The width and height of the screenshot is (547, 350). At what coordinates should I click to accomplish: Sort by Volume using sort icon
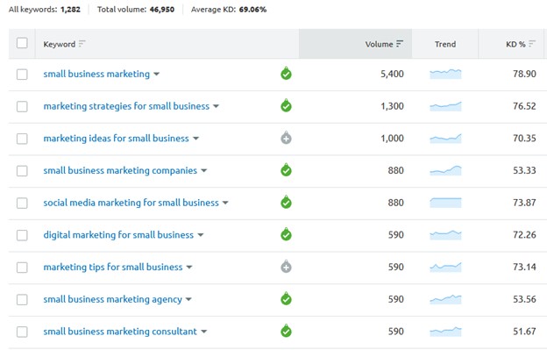point(400,44)
